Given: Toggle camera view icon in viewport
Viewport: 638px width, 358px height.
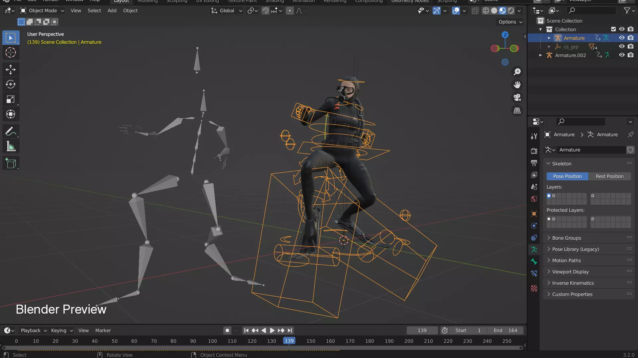Looking at the screenshot, I should coord(517,98).
